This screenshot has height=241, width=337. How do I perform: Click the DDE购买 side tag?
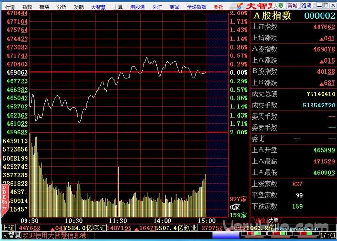(x=4, y=201)
